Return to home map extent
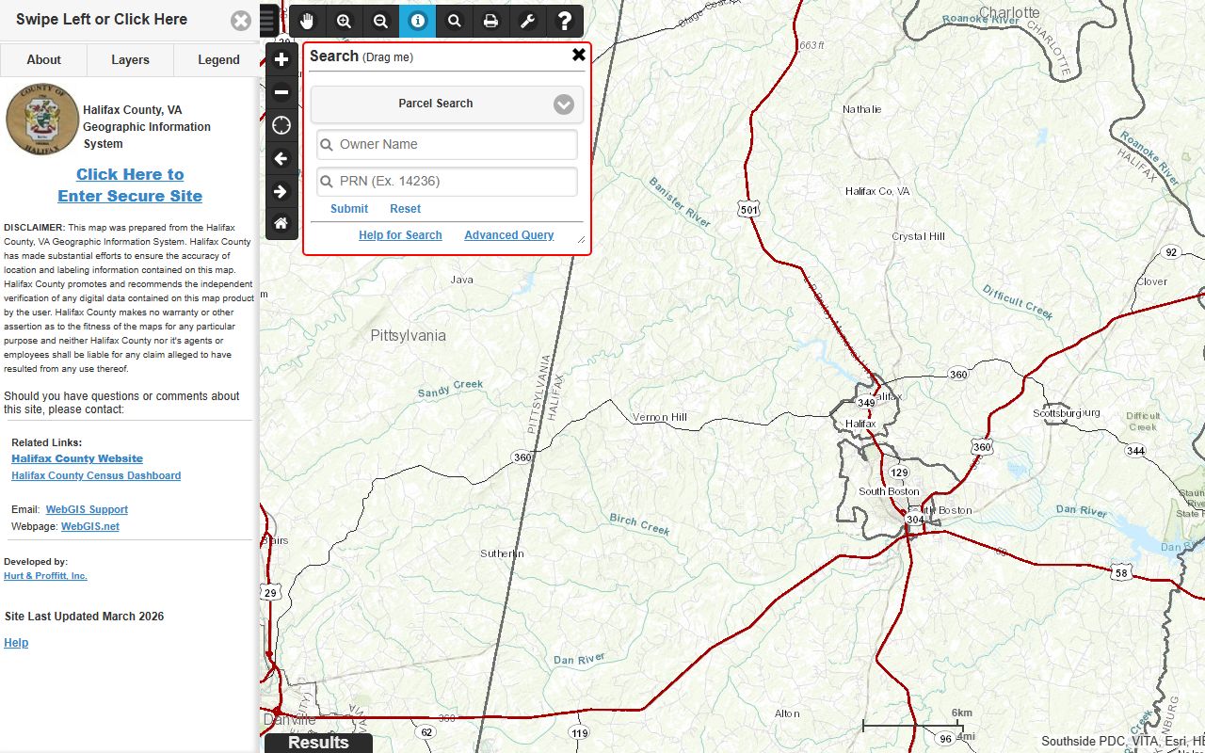Image resolution: width=1205 pixels, height=753 pixels. coord(281,224)
